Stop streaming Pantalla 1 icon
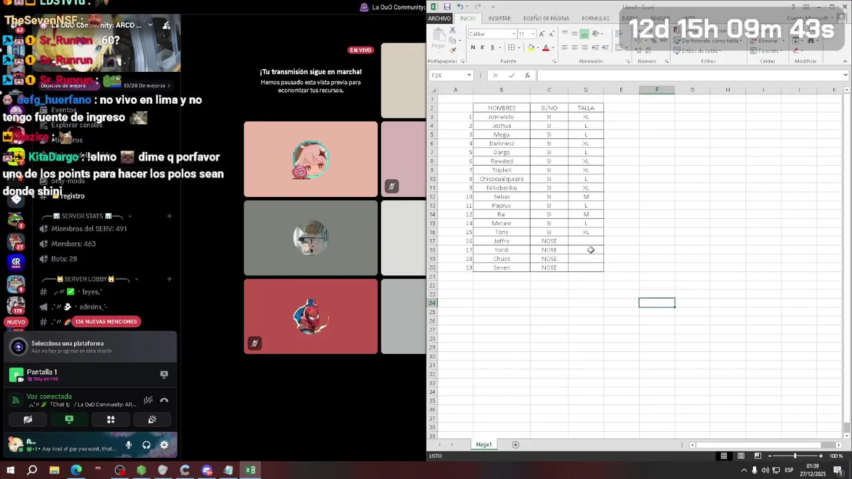The image size is (852, 479). coord(164,375)
